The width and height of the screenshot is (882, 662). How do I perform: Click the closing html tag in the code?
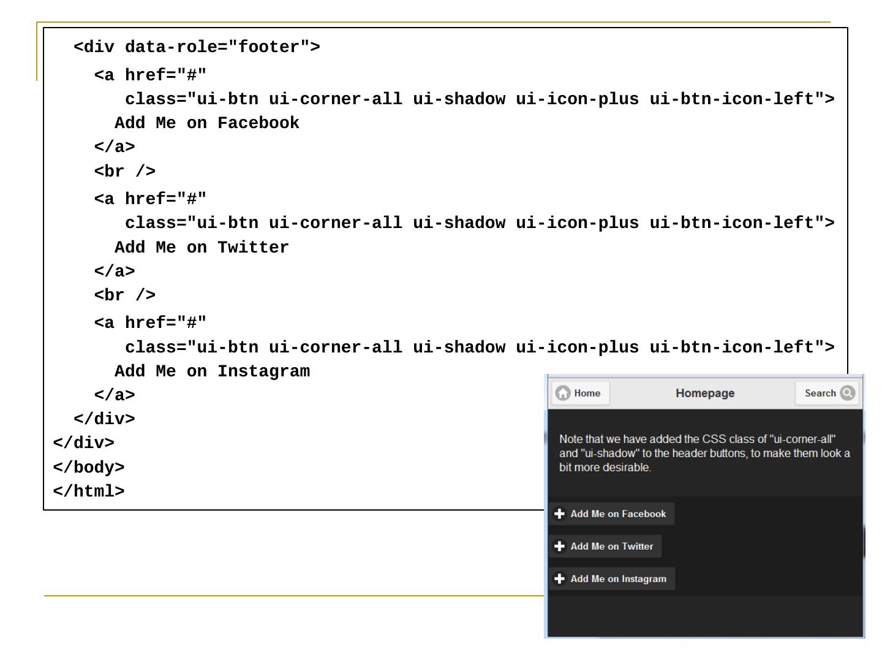(x=89, y=492)
